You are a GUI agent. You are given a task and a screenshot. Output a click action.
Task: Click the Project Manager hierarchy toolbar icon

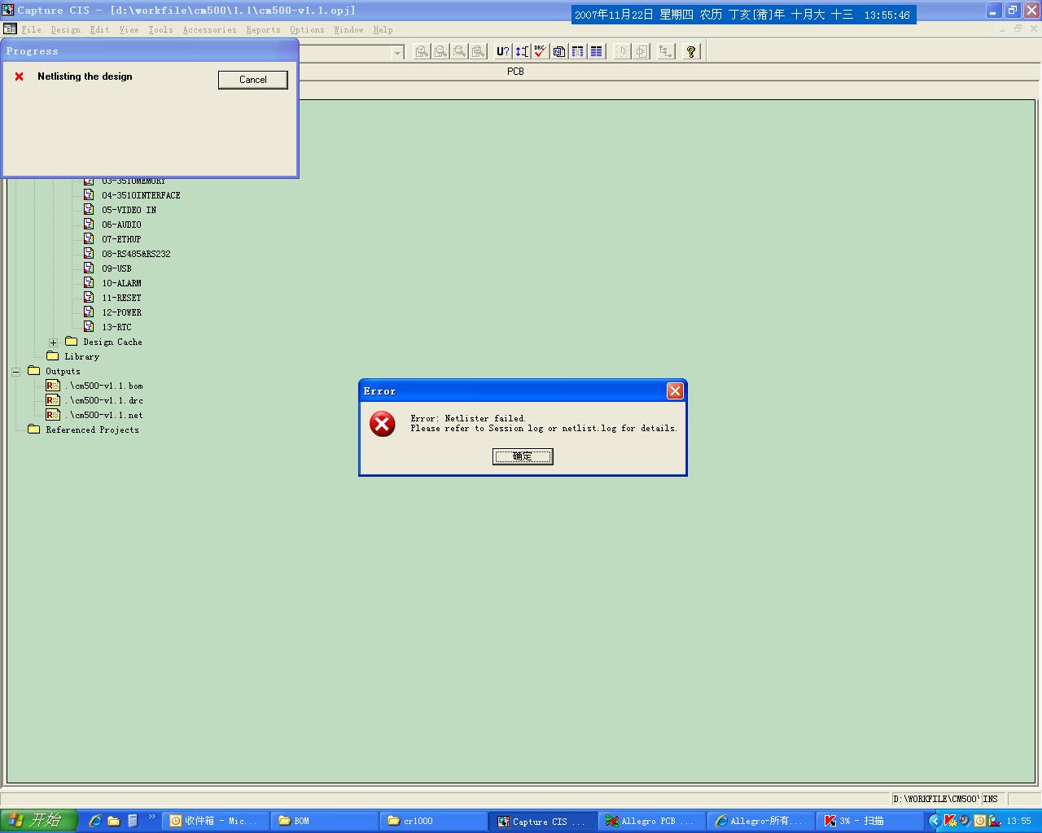point(666,51)
